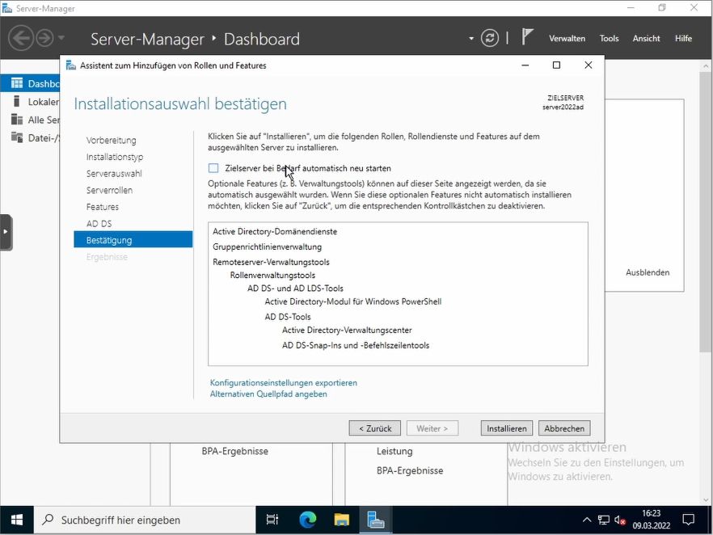713x535 pixels.
Task: Click Konfigurationseinstellungen exportieren link
Action: point(283,383)
